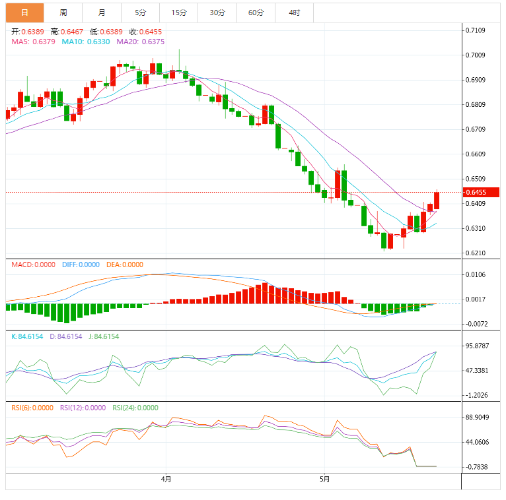Click the 0.6909 price axis label
Image resolution: width=506 pixels, height=500 pixels.
(x=475, y=80)
